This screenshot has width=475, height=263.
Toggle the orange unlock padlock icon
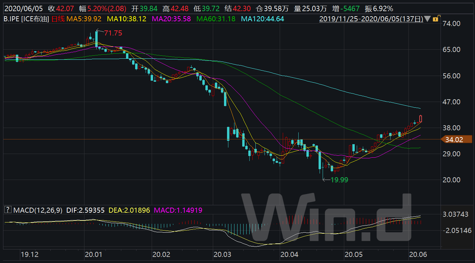[x=436, y=19]
